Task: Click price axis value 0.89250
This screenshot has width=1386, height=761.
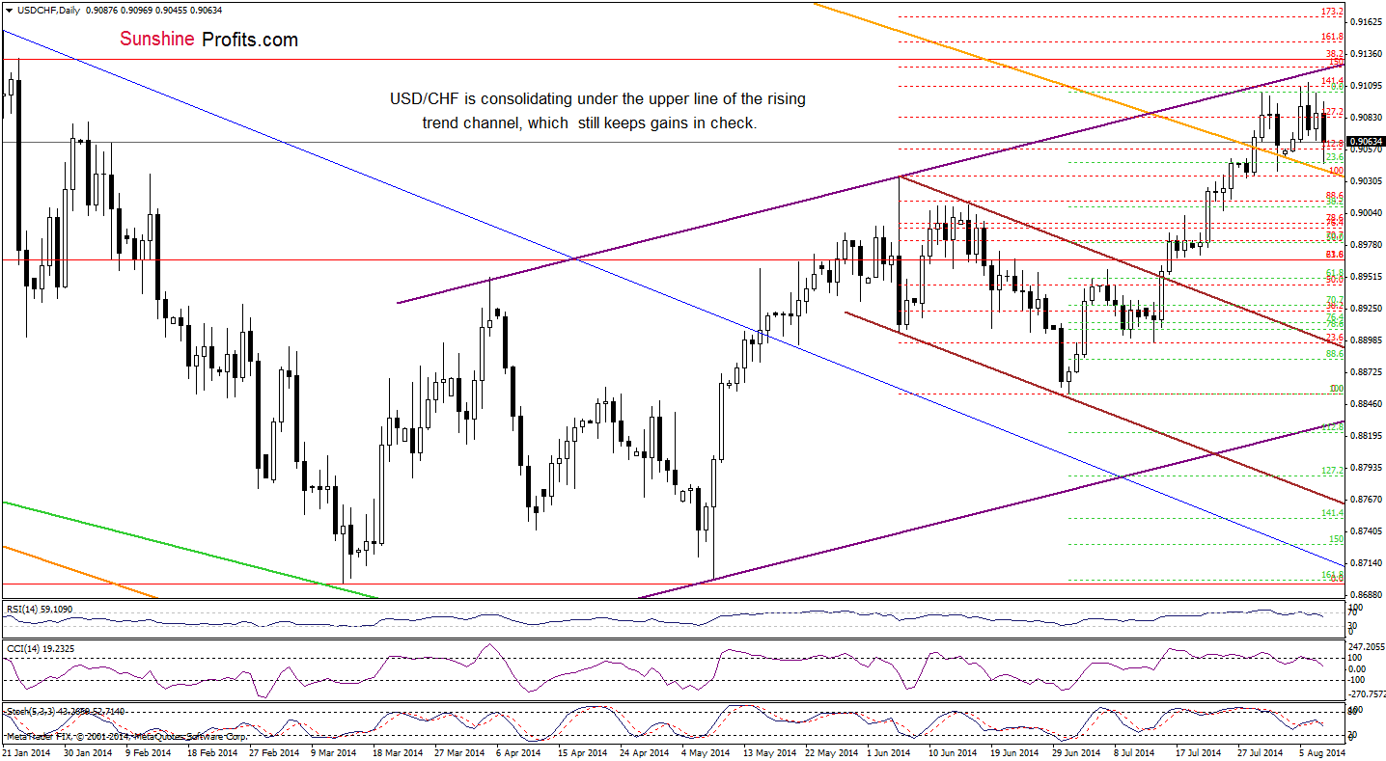Action: 1364,308
